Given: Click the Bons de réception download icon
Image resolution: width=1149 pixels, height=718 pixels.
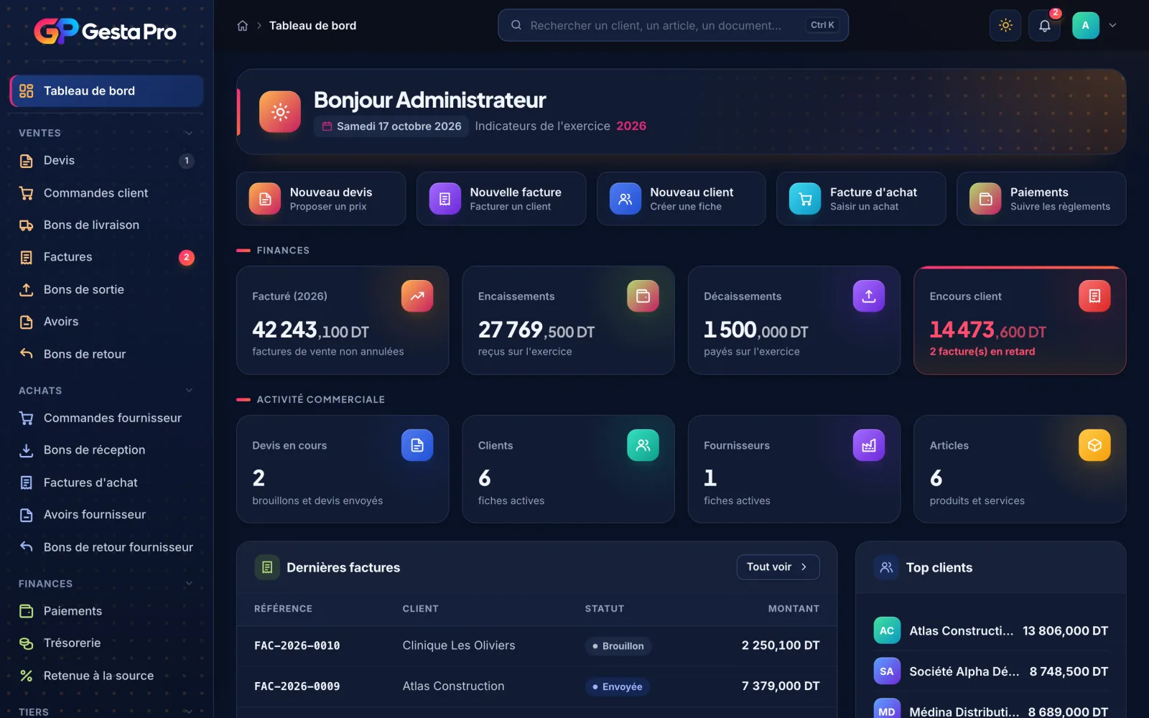Looking at the screenshot, I should click(x=27, y=450).
